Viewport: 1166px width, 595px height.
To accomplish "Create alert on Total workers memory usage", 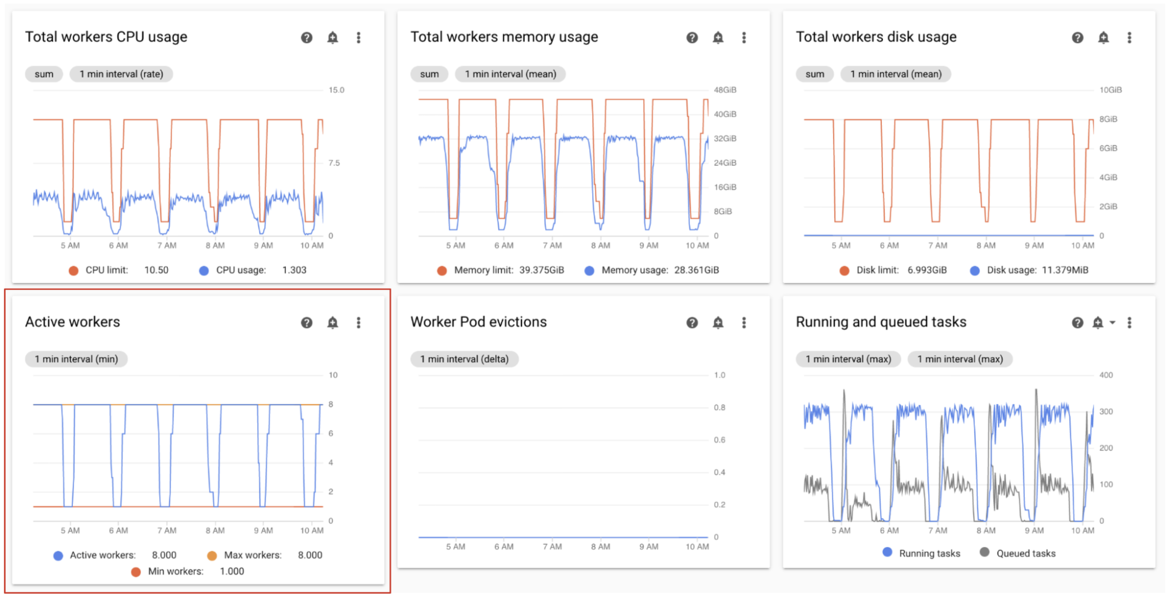I will (718, 38).
